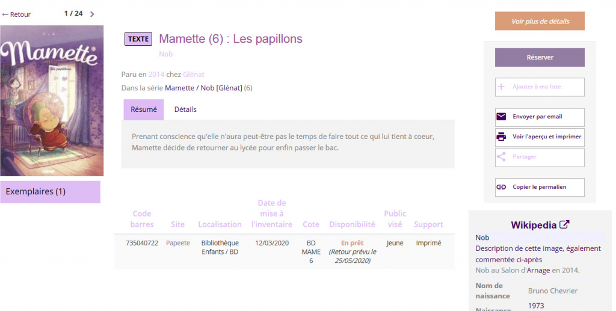
Task: Open the author link Nob
Action: (x=166, y=54)
